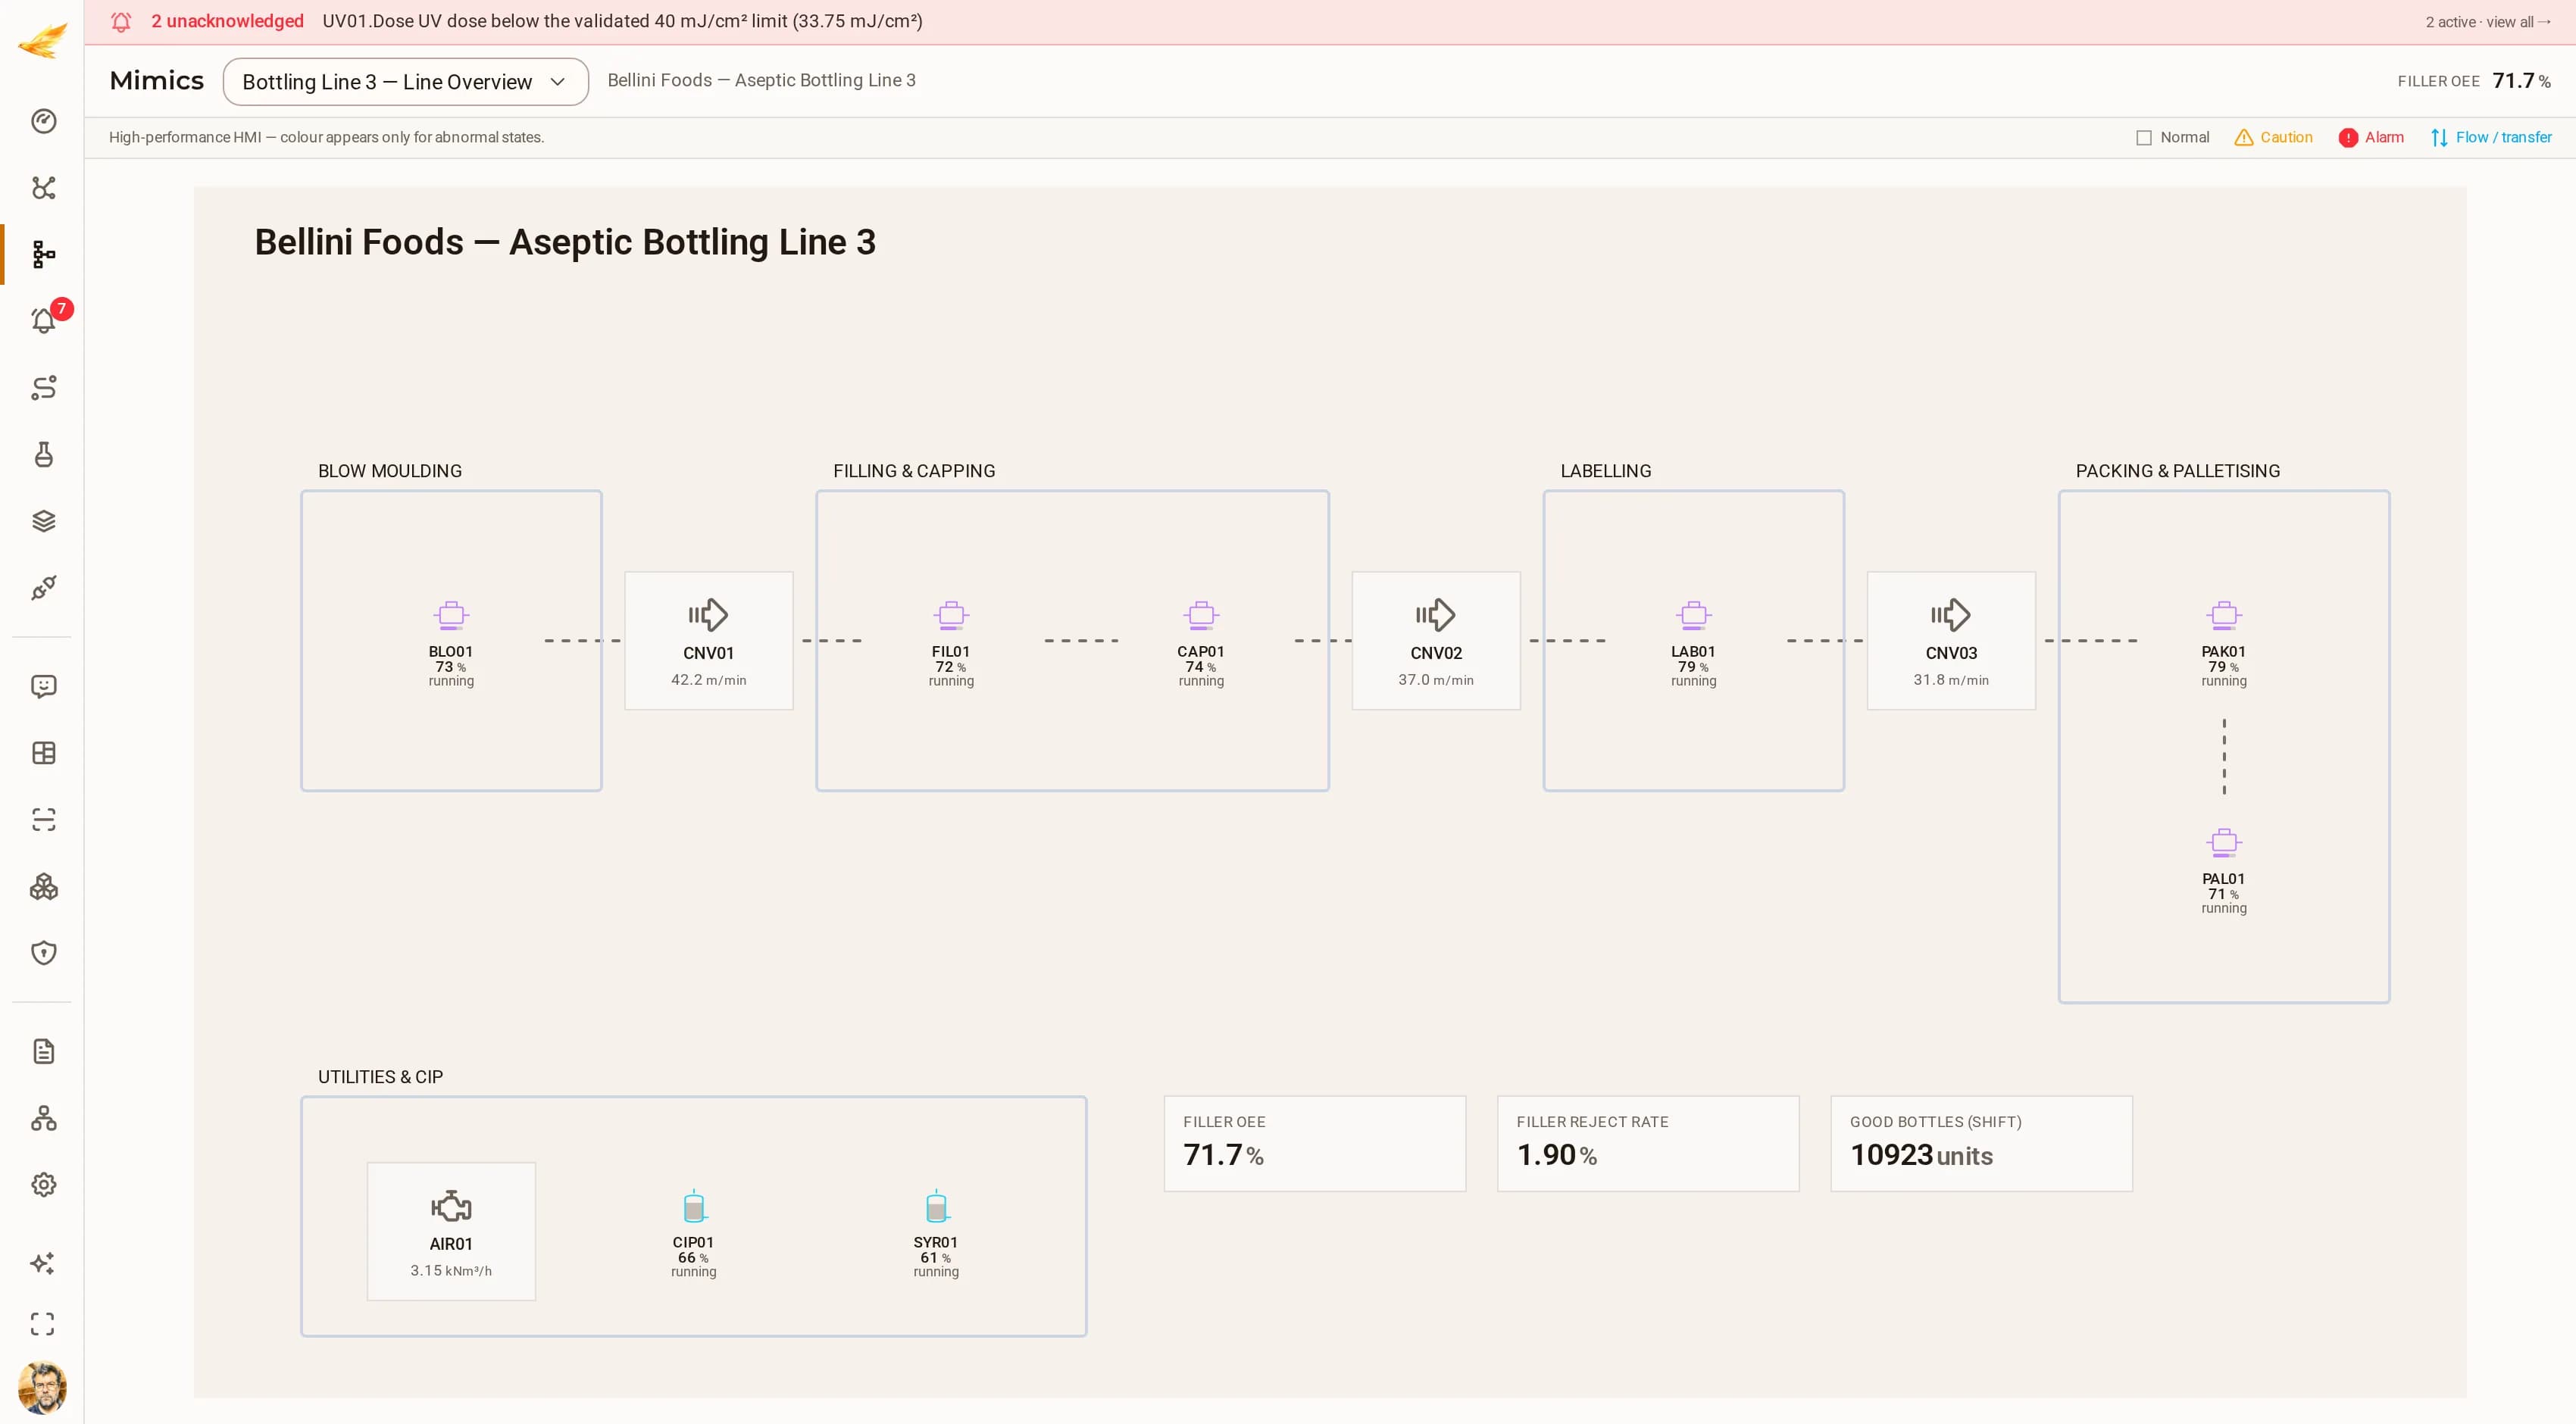Click the phoenix app logo

(42, 40)
